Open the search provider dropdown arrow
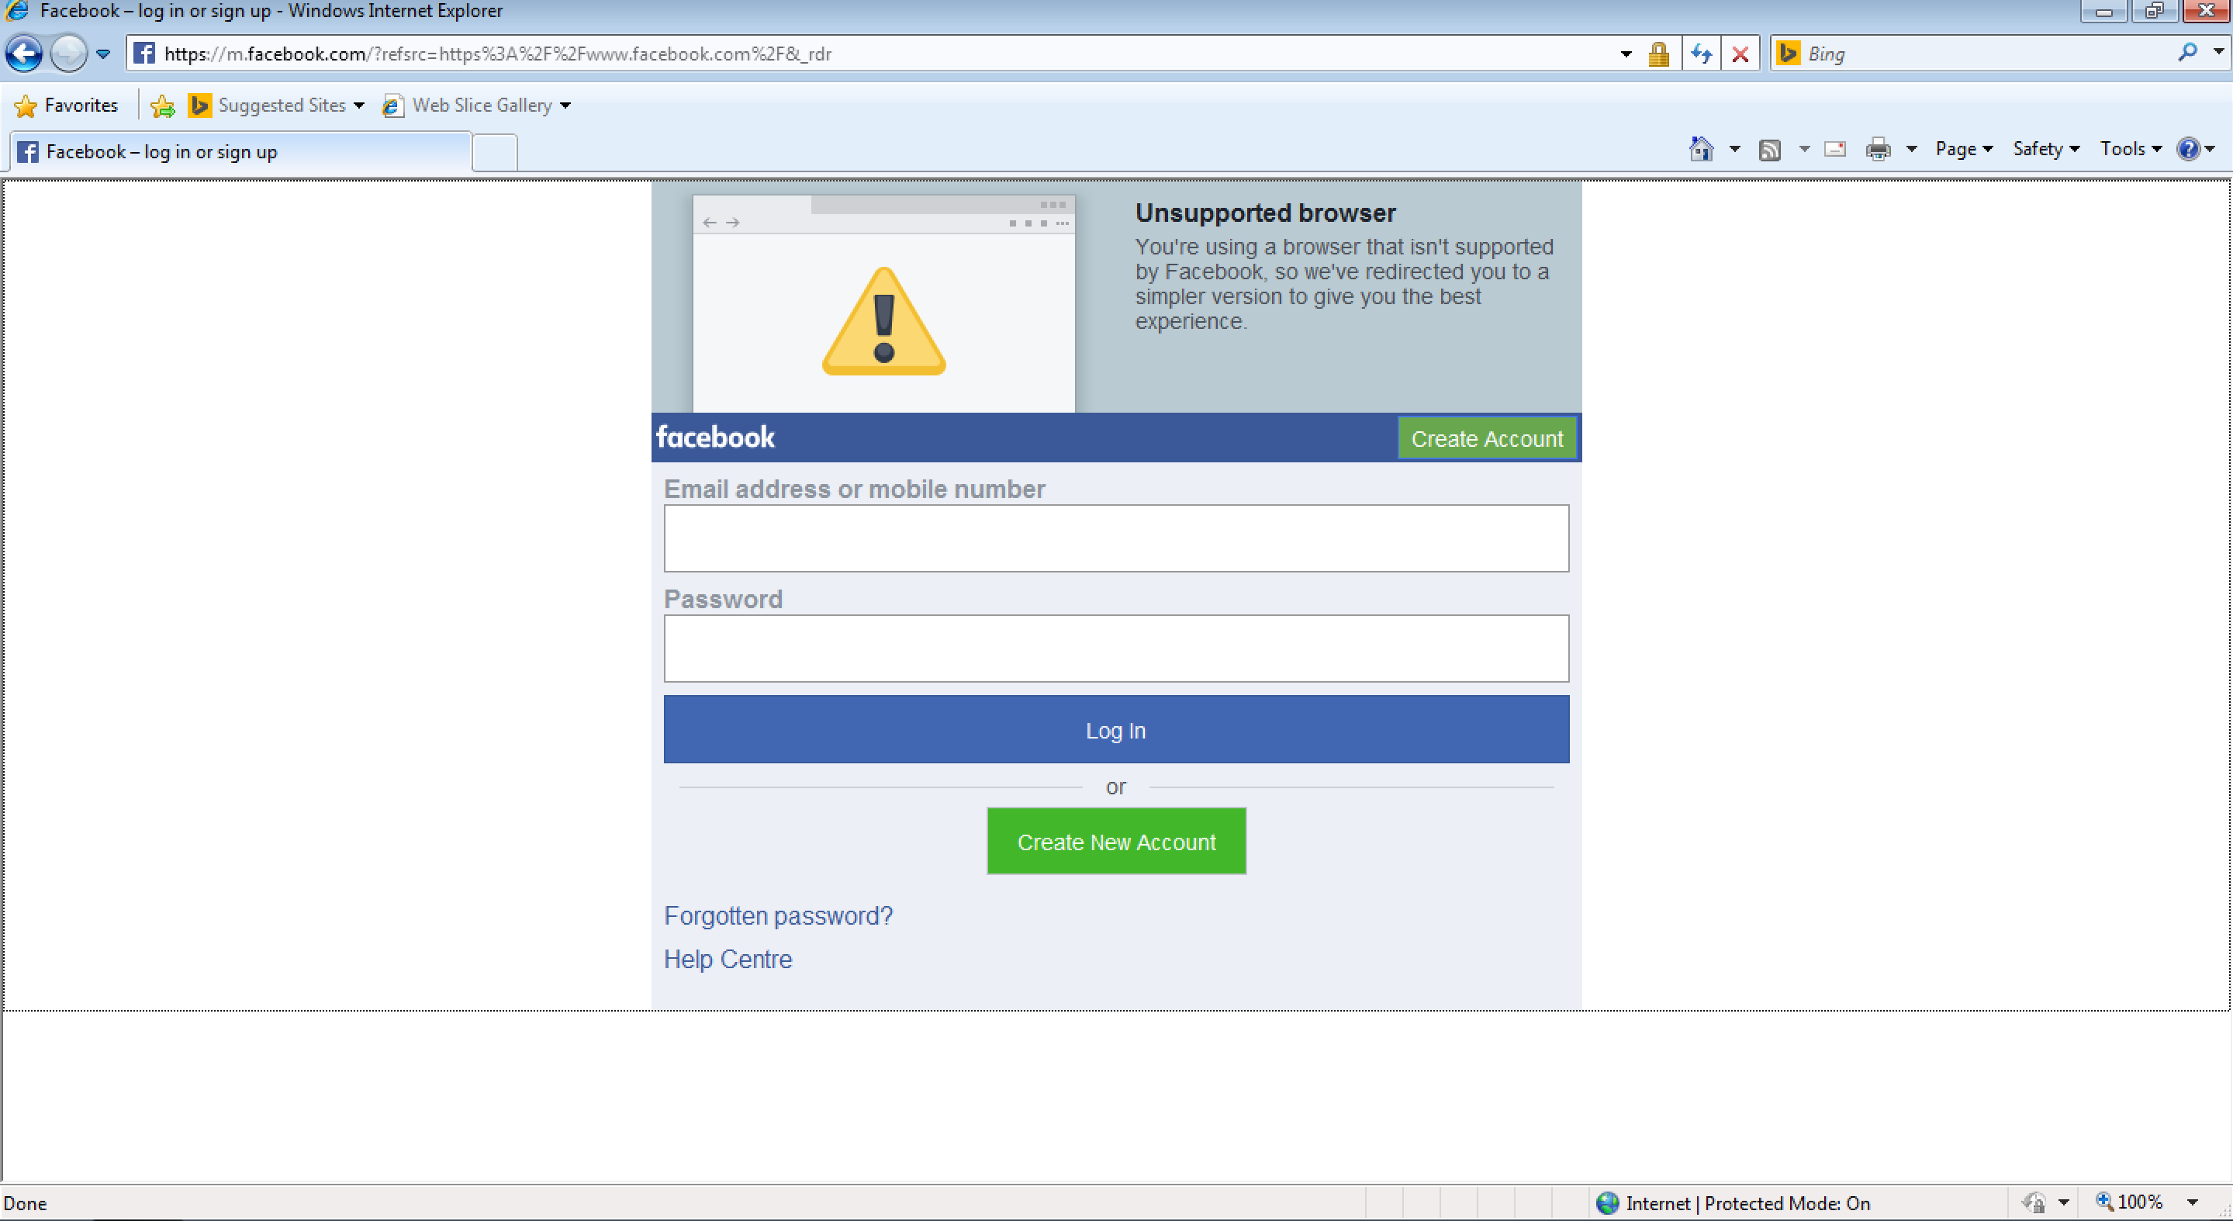 point(2218,53)
